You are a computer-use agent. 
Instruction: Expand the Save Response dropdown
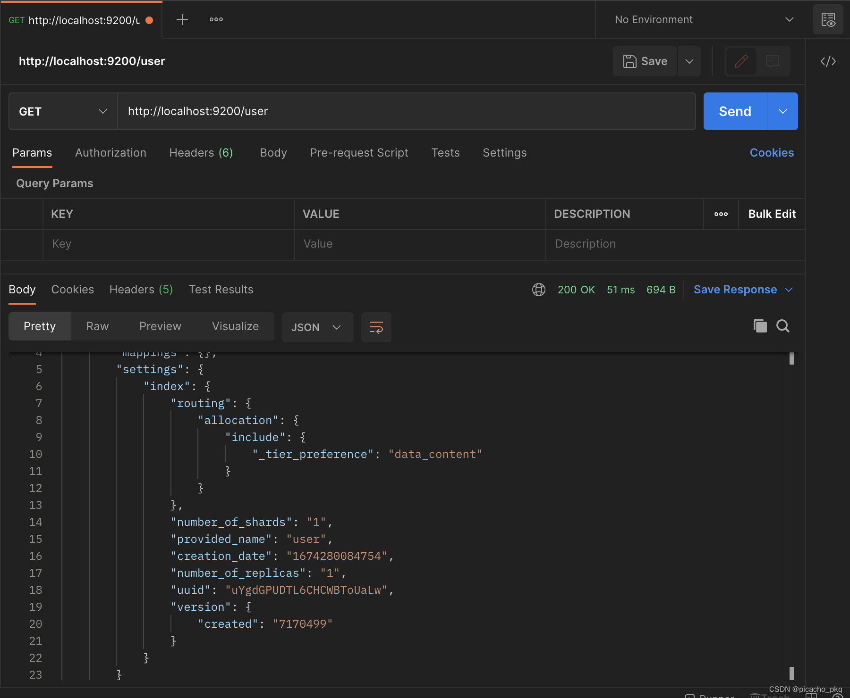pyautogui.click(x=789, y=290)
